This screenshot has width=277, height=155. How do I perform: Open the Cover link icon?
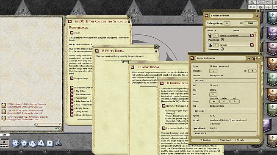[72, 33]
